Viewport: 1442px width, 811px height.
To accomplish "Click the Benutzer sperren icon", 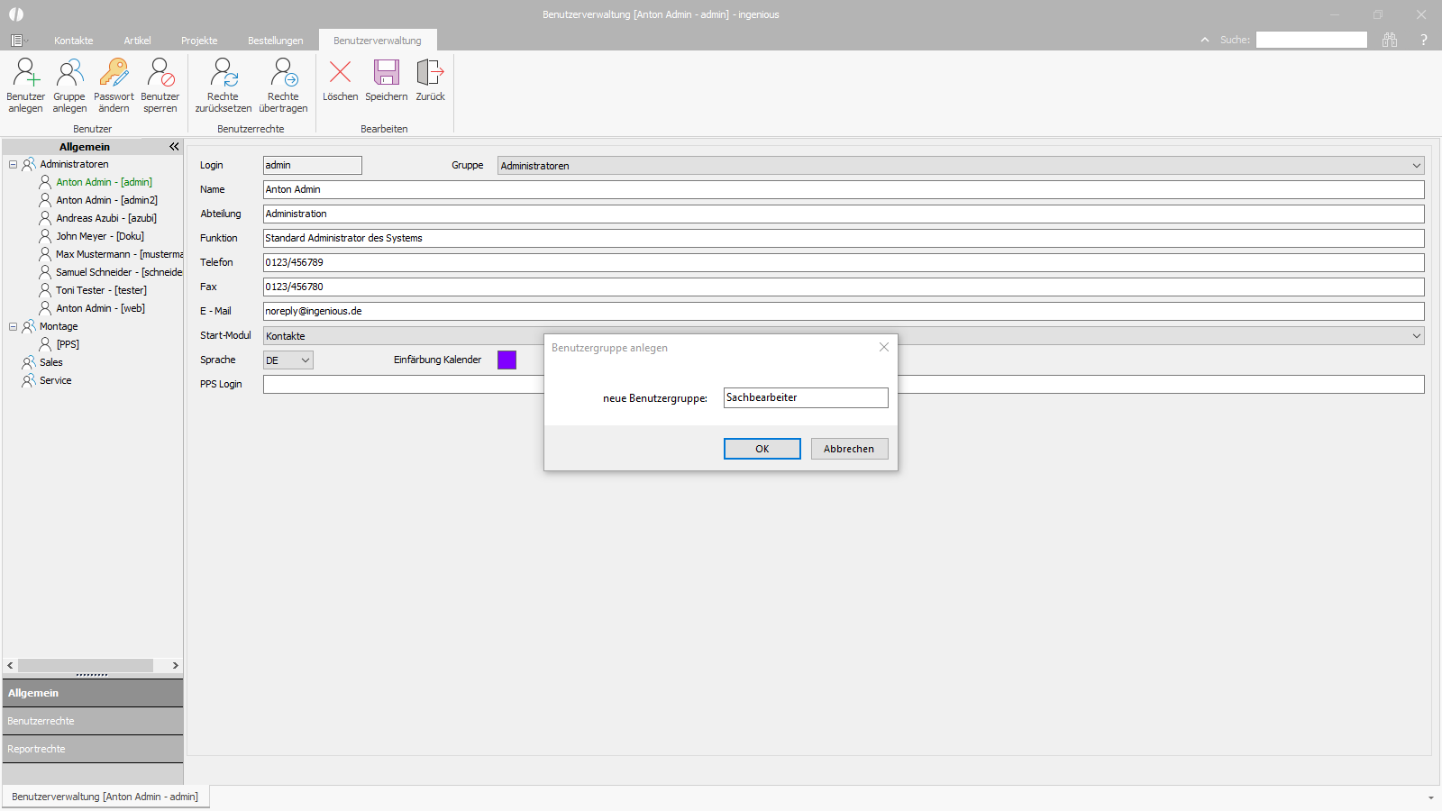I will [x=160, y=72].
